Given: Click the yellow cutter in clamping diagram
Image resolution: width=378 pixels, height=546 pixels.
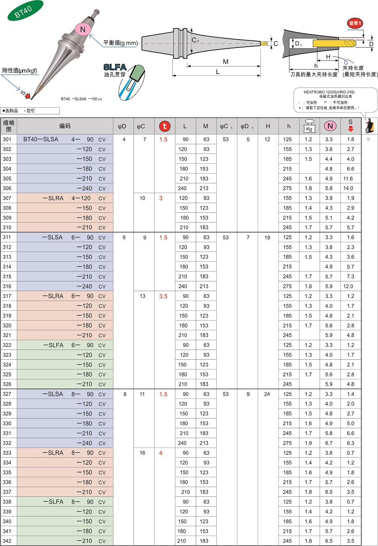Looking at the screenshot, I should tap(334, 43).
